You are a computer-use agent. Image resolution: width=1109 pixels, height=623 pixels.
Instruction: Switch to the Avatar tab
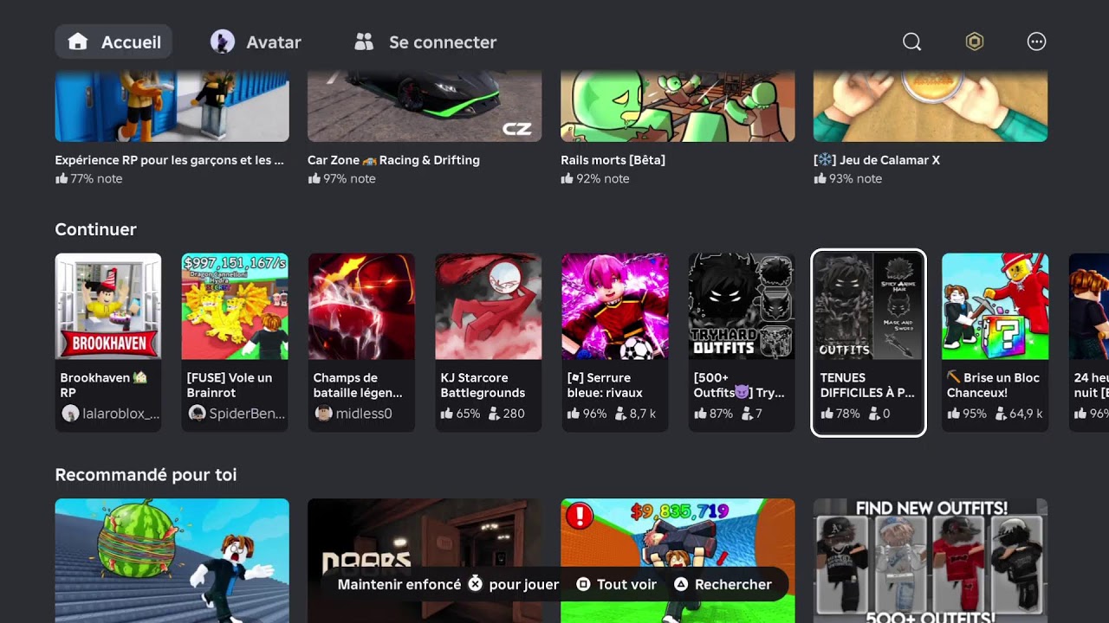coord(256,42)
